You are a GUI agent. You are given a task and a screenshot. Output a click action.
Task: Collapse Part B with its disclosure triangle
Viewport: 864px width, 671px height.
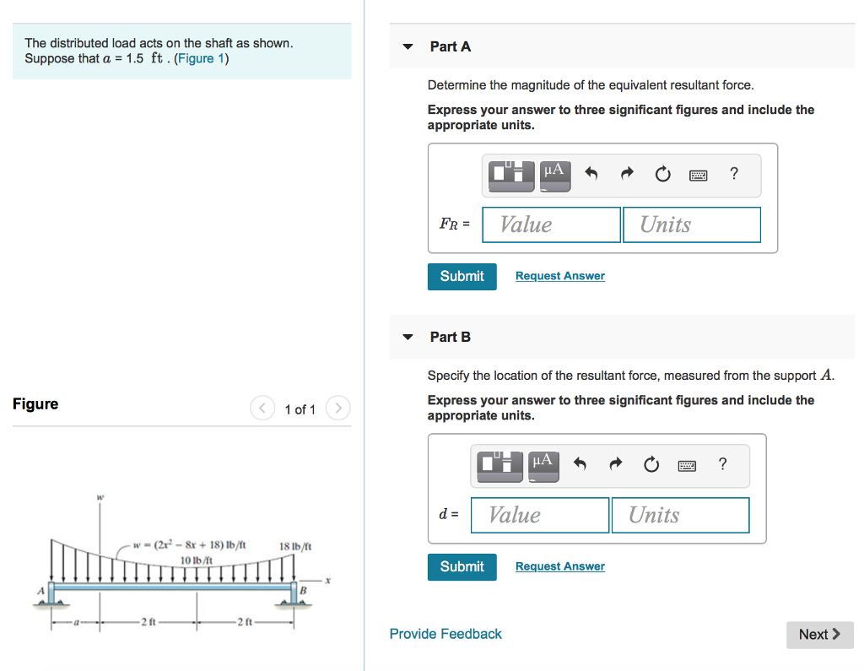(x=408, y=337)
